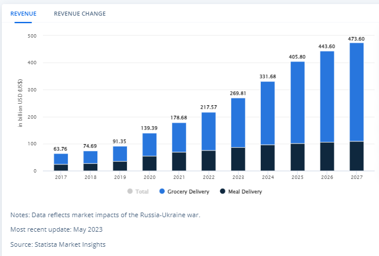Click the 2020 x-axis year label
379x256 pixels.
coord(150,177)
